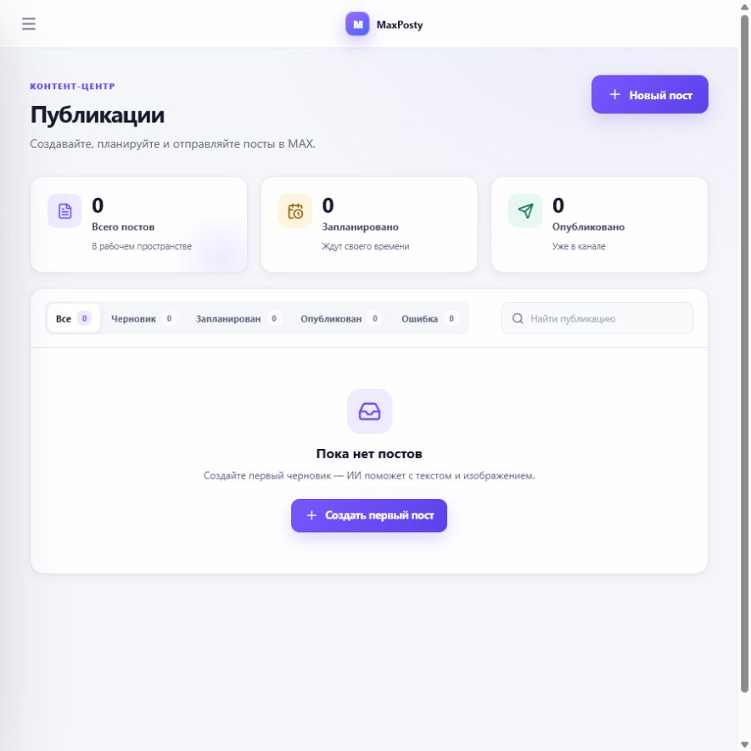
Task: Click the Новый пост button
Action: pyautogui.click(x=649, y=94)
